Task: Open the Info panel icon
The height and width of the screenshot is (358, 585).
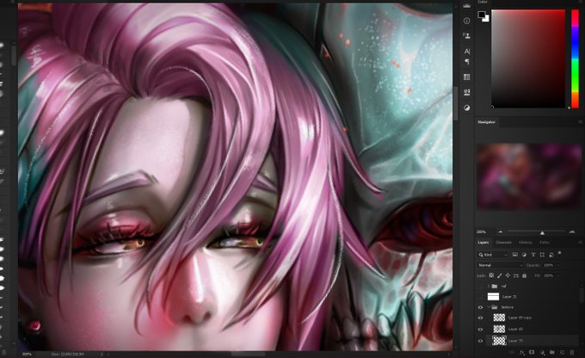Action: click(x=466, y=21)
